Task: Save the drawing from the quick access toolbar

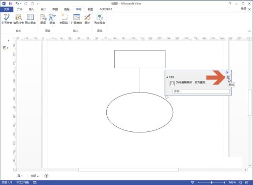Action: pos(11,4)
